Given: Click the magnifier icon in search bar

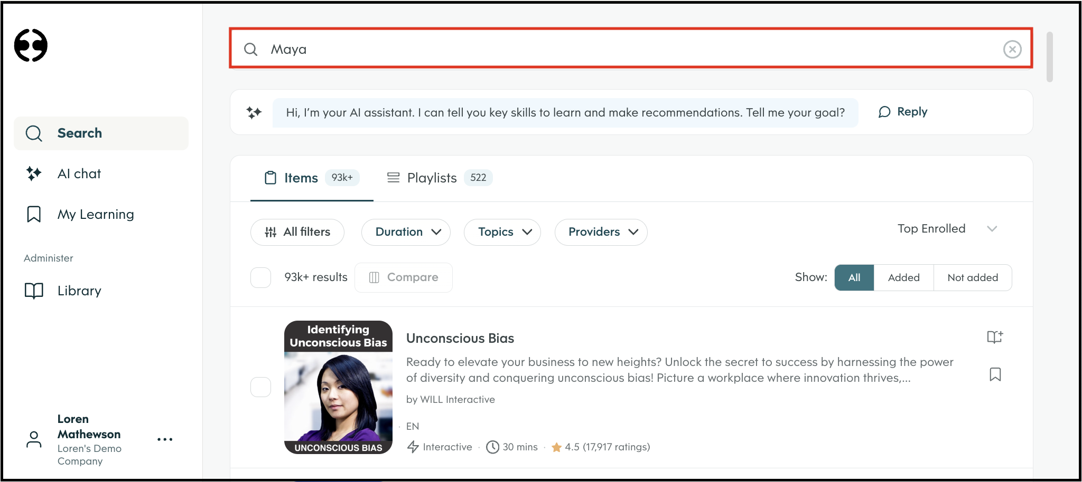Looking at the screenshot, I should click(250, 50).
